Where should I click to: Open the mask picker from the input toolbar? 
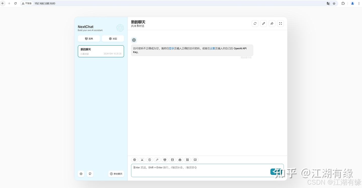click(x=165, y=160)
